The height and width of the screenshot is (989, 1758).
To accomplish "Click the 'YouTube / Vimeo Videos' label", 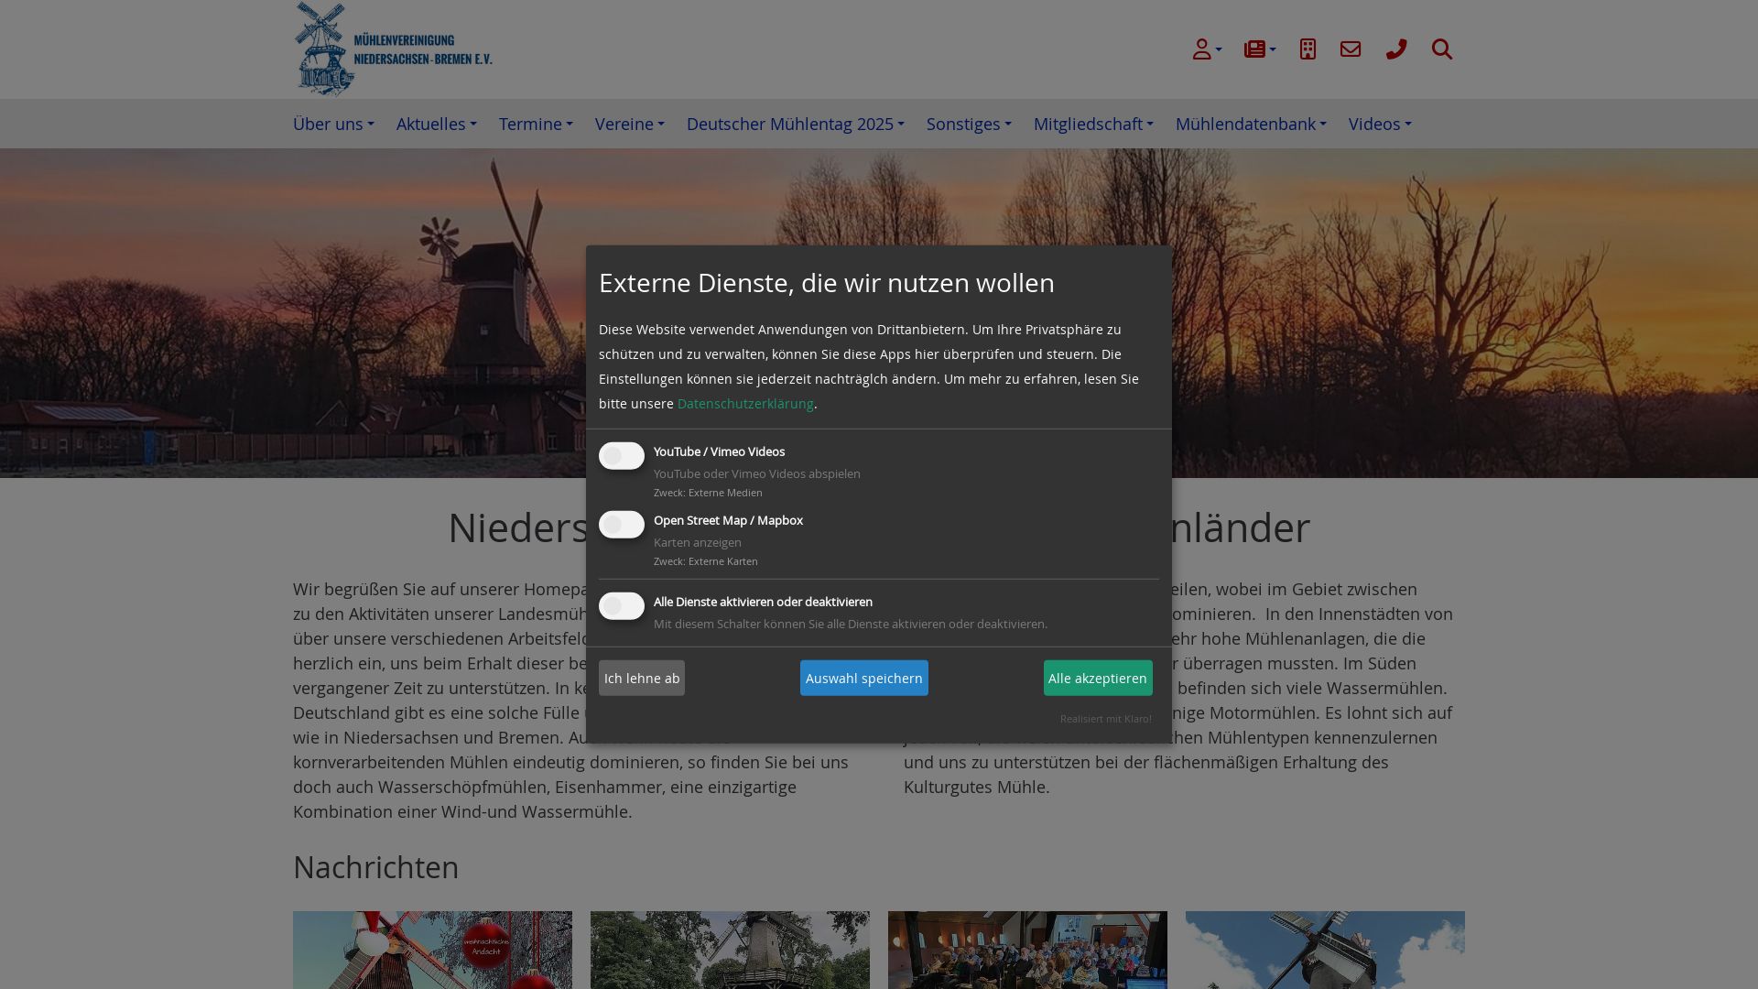I will click(719, 452).
